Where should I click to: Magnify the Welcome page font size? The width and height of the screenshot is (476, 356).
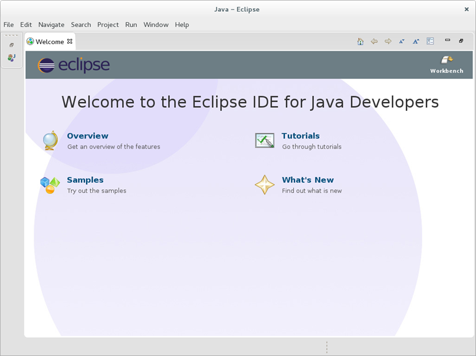point(416,41)
